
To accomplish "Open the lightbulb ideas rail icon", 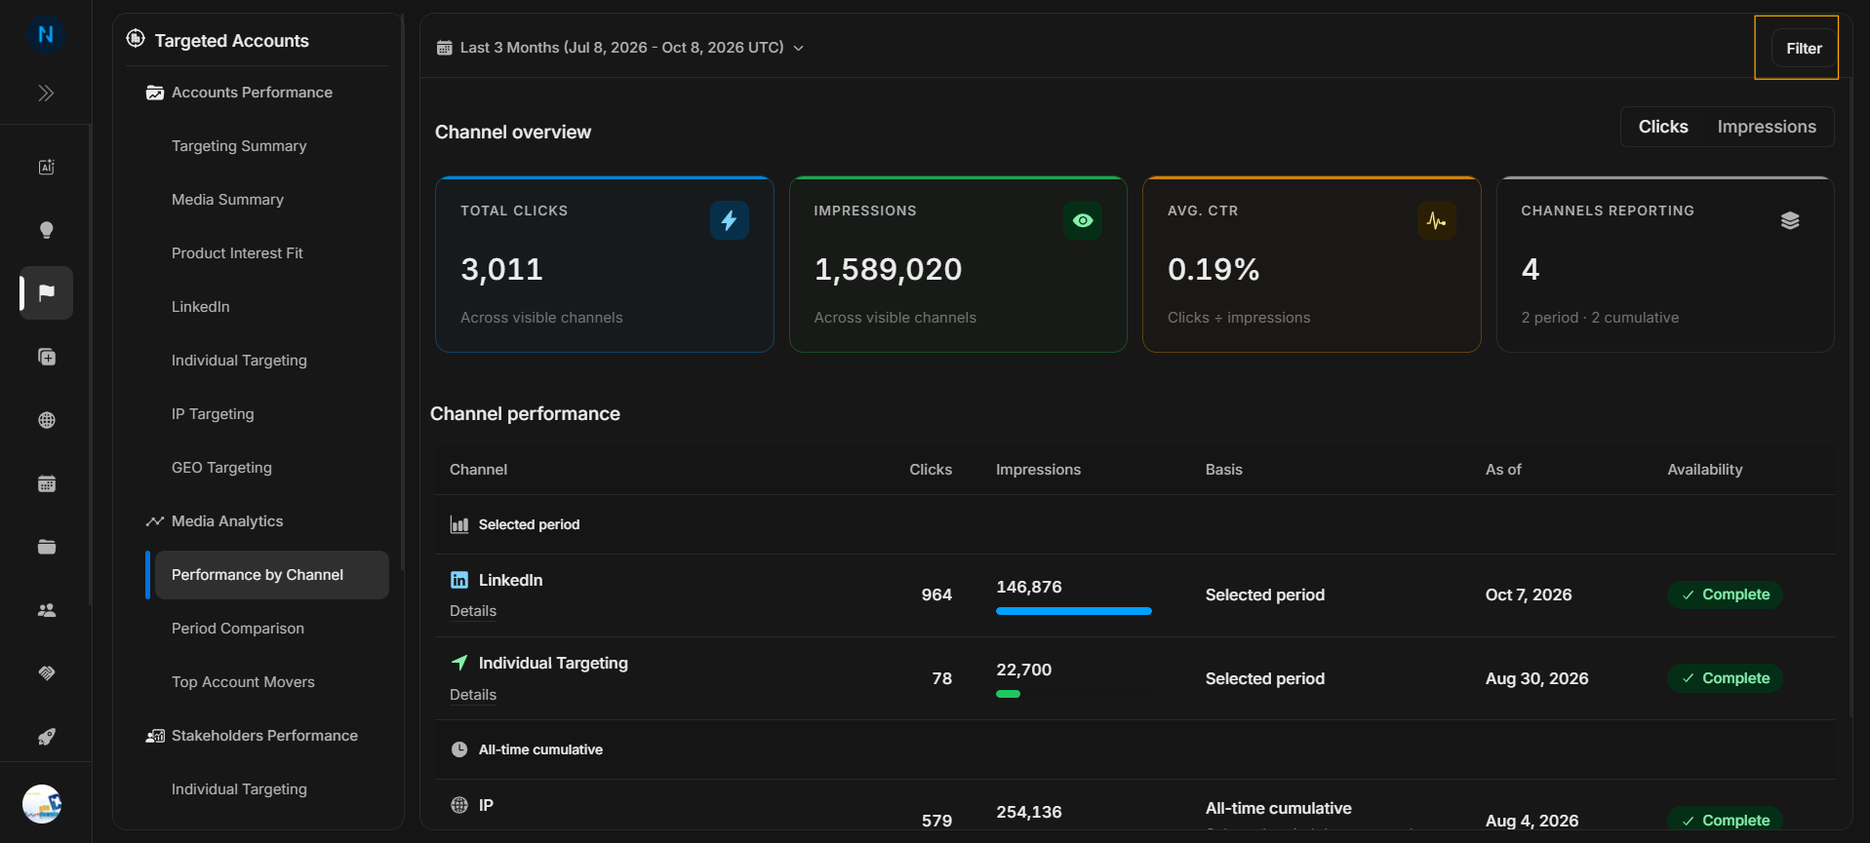I will (46, 230).
